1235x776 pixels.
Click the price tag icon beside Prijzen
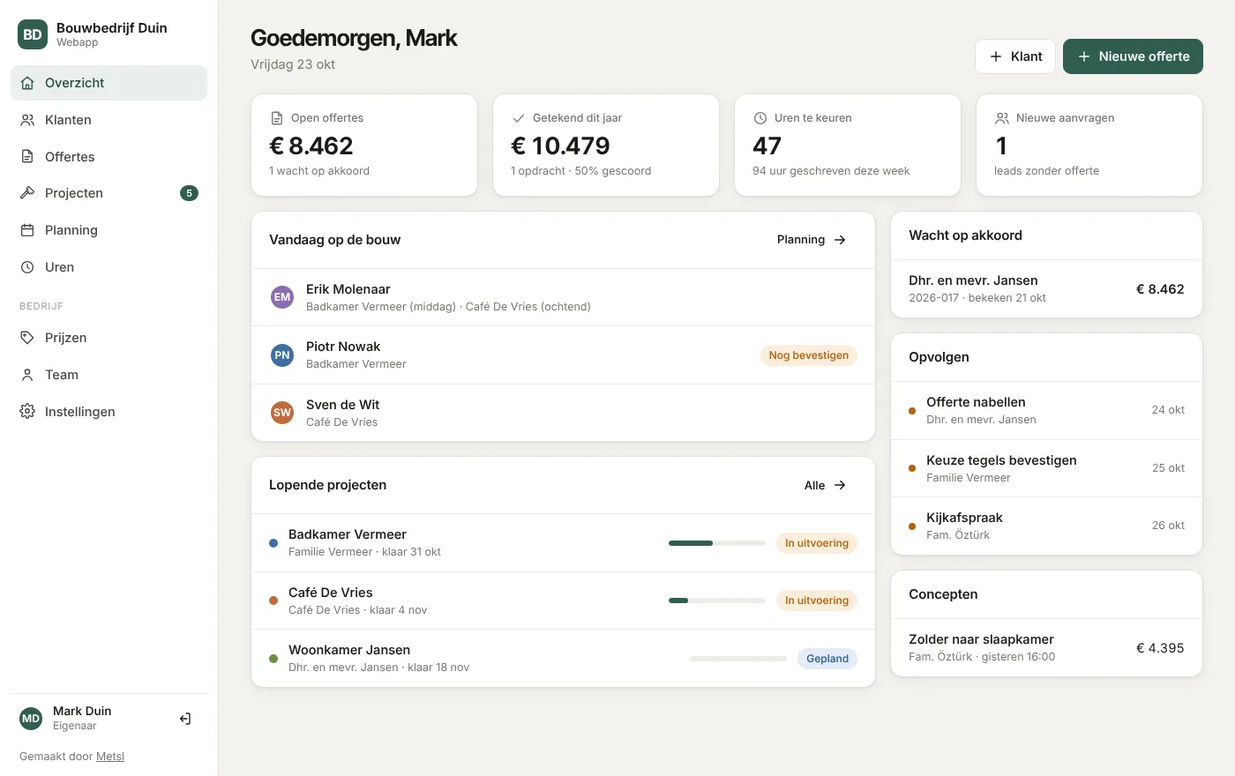pyautogui.click(x=27, y=338)
